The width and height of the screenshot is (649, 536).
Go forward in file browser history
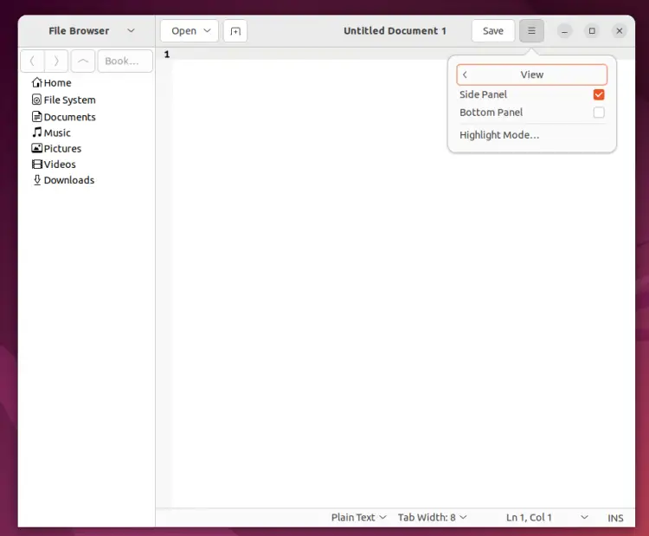[x=56, y=61]
